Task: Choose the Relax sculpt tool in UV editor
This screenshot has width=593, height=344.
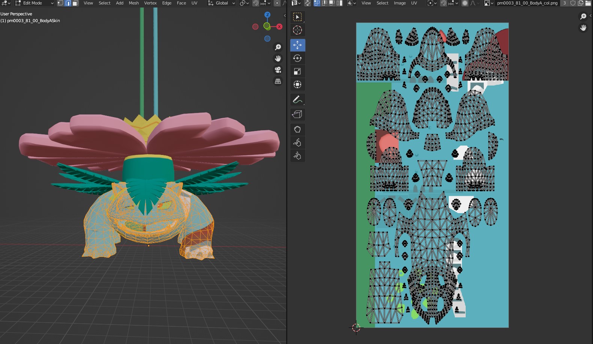Action: 297,143
